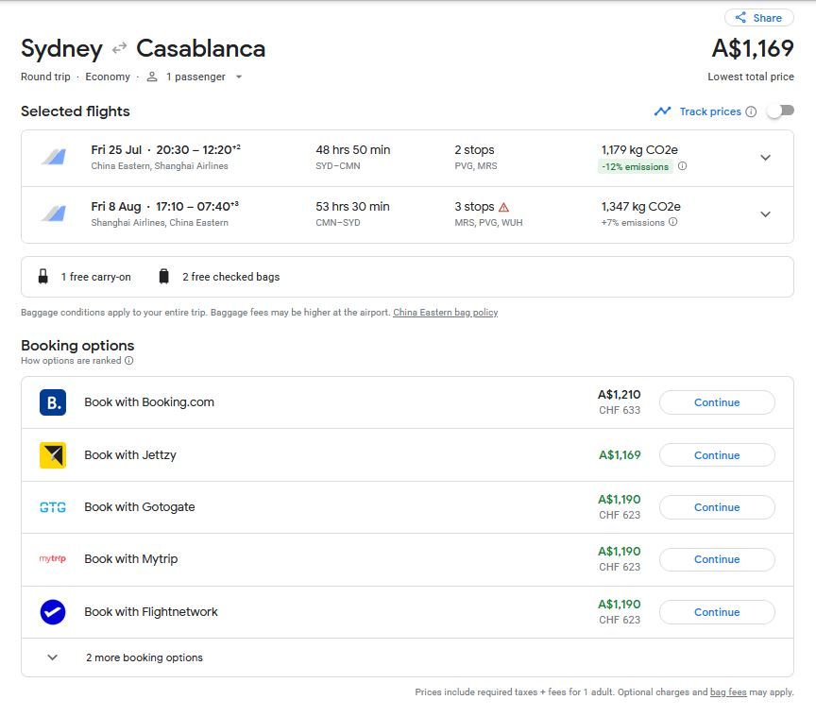This screenshot has height=717, width=816.
Task: Click the 3 stops warning icon
Action: tap(503, 207)
